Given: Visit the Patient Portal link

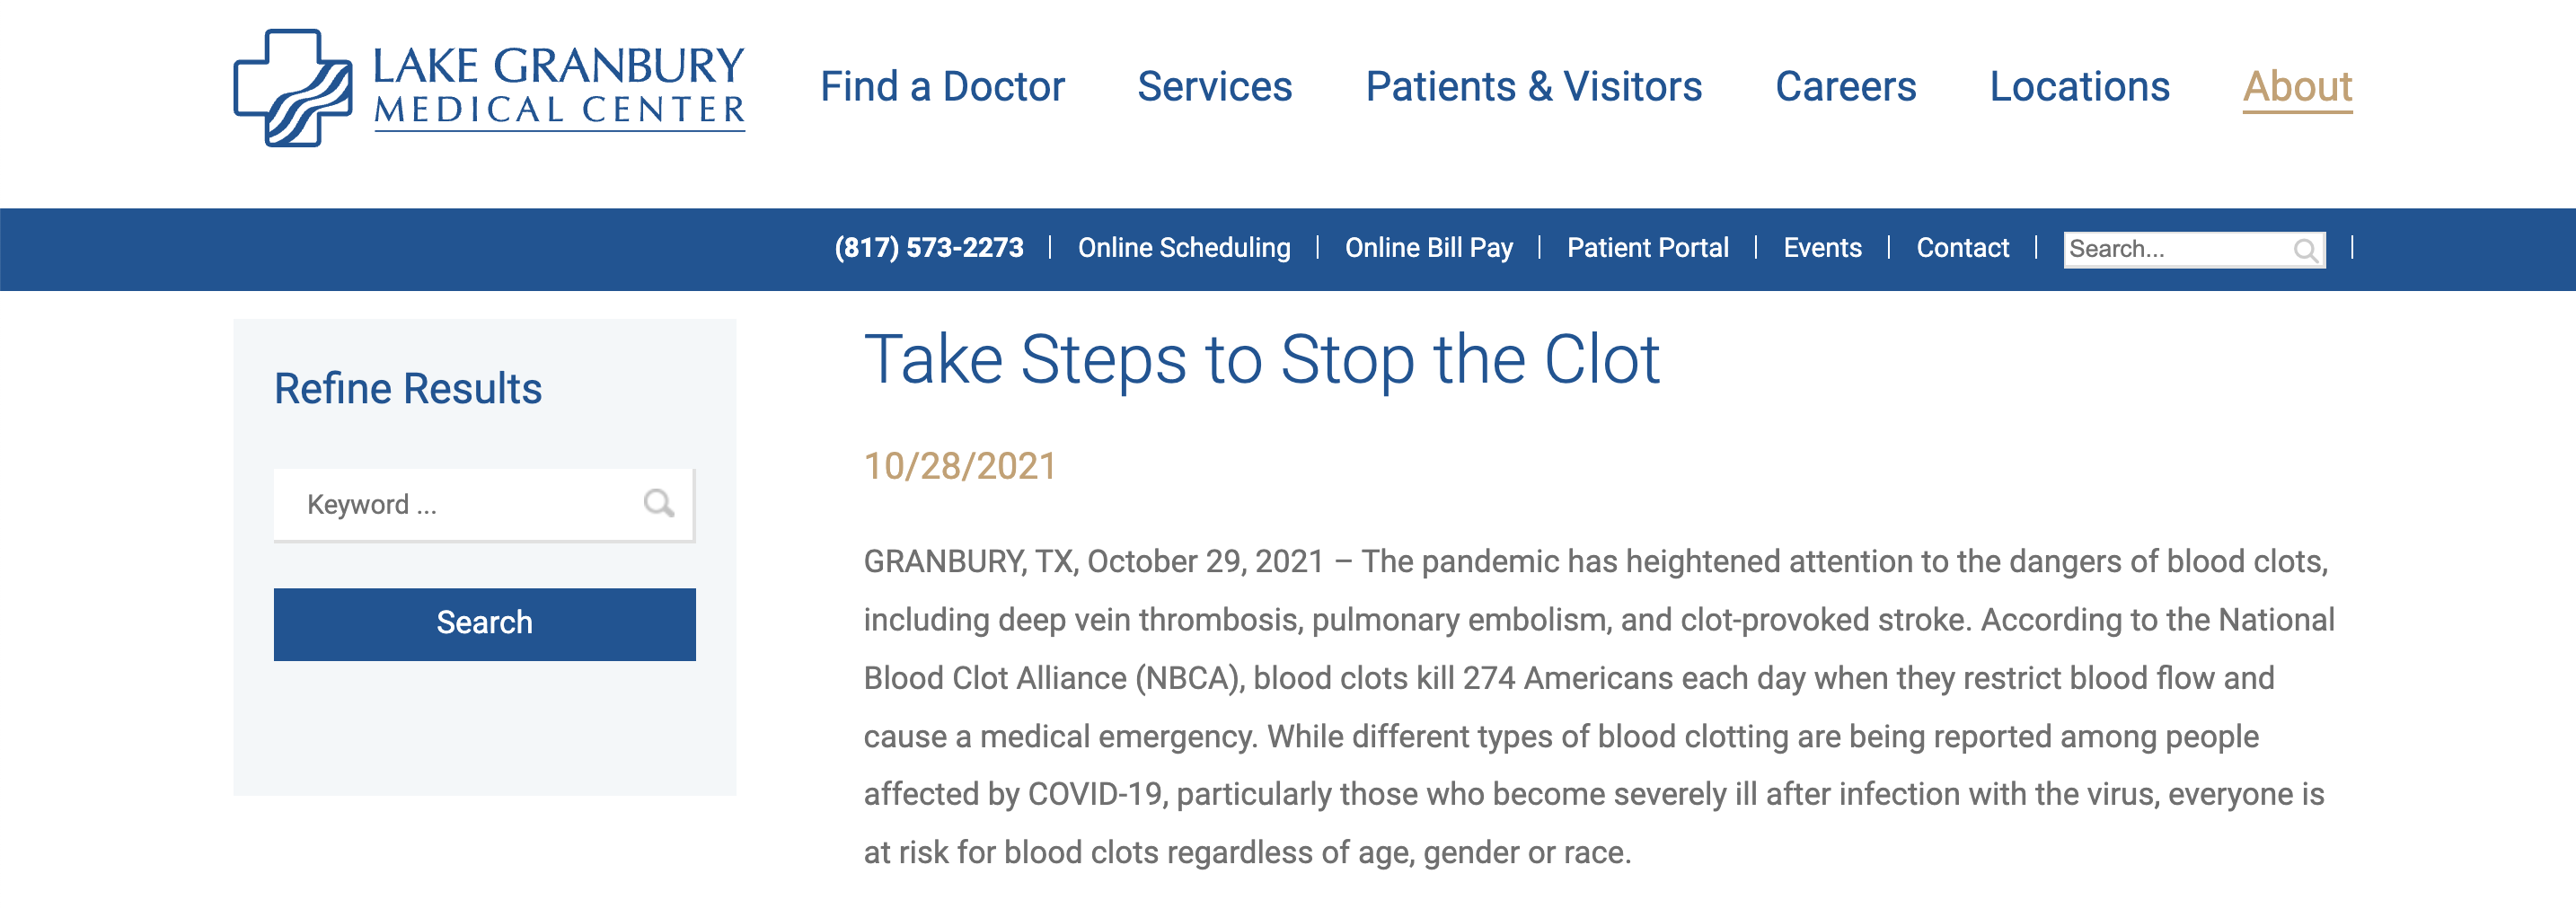Looking at the screenshot, I should 1647,248.
